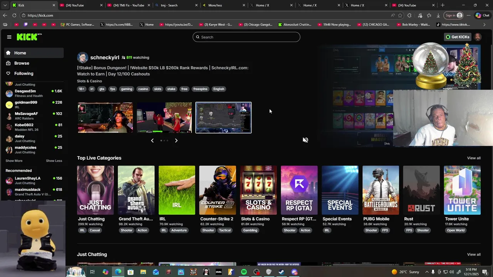Go to next featured carousel slide
The height and width of the screenshot is (277, 493).
click(176, 140)
